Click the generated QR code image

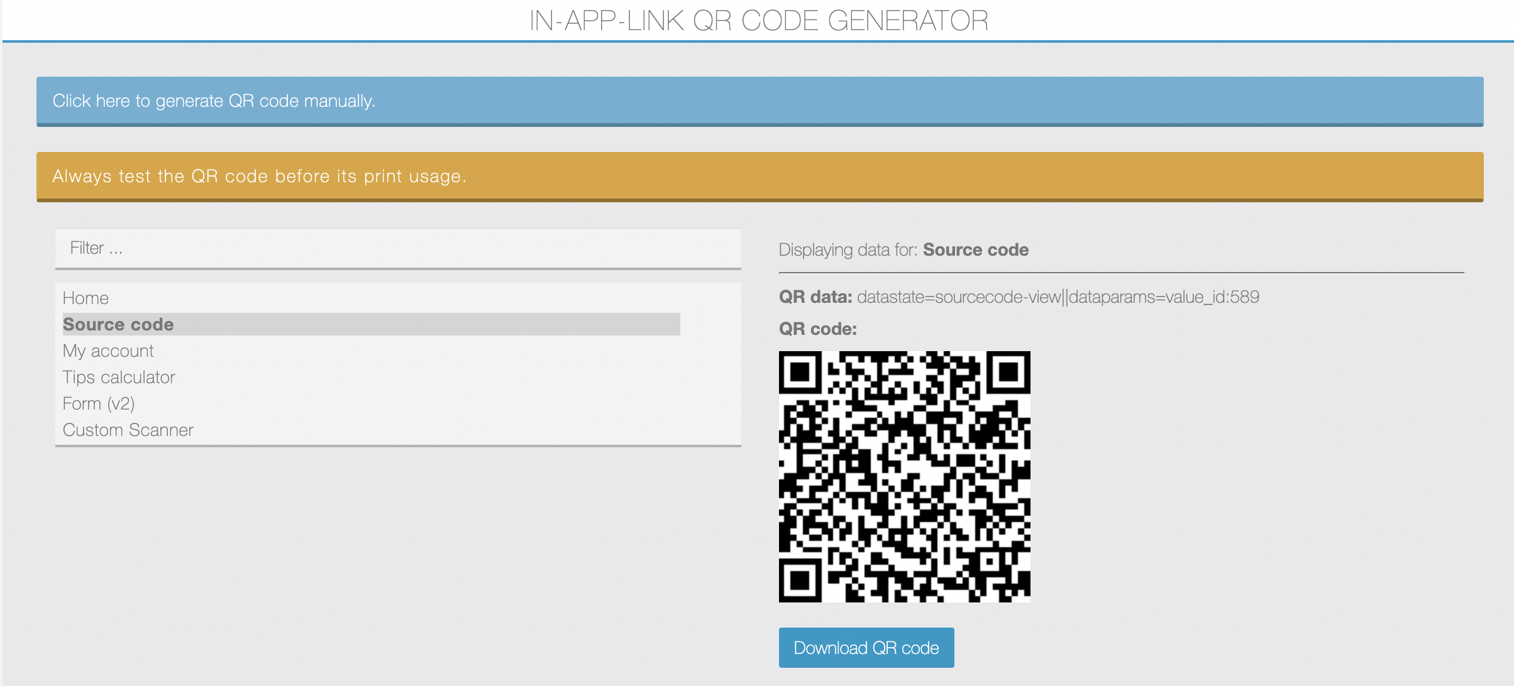(904, 476)
